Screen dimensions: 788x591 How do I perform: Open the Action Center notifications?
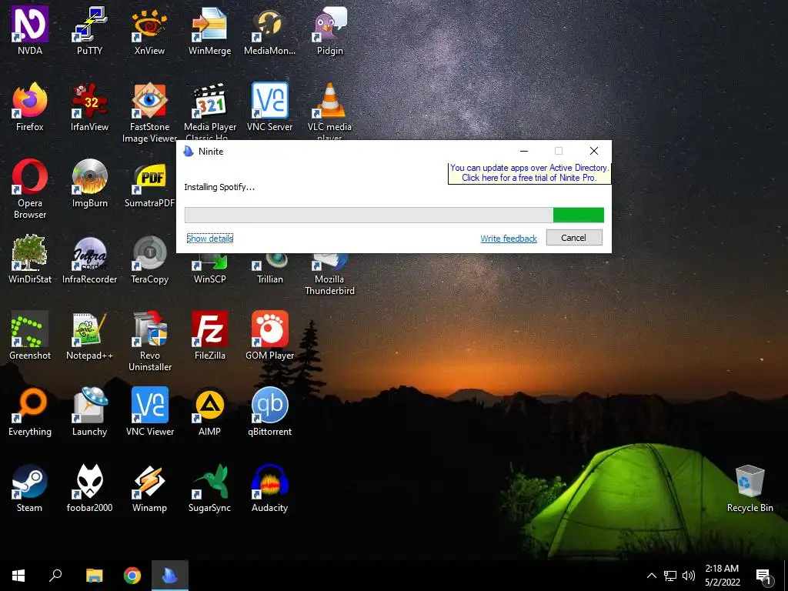(x=763, y=576)
